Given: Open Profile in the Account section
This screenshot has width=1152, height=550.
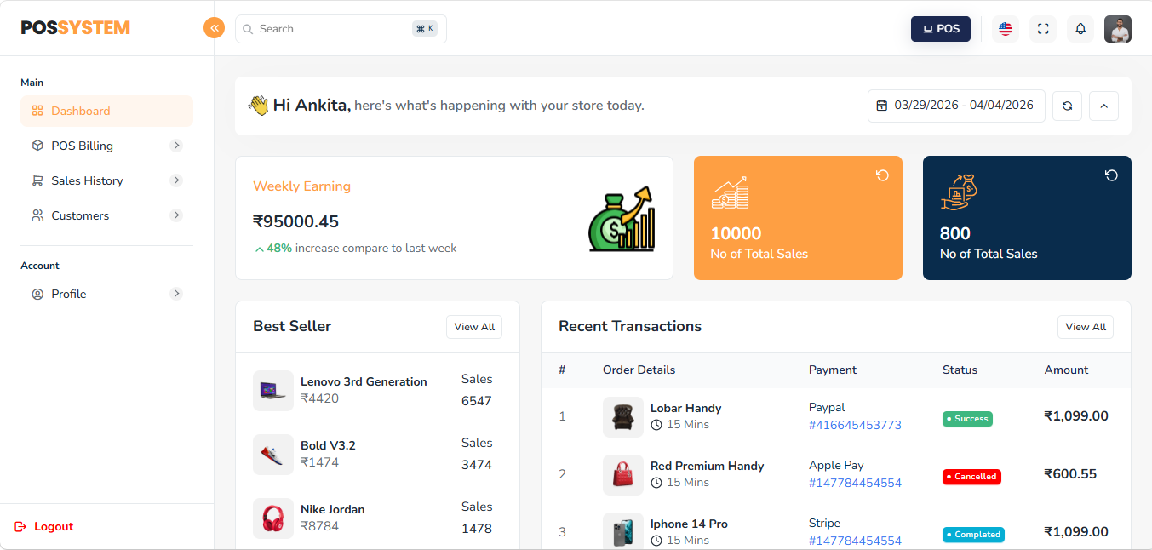Looking at the screenshot, I should pyautogui.click(x=69, y=294).
